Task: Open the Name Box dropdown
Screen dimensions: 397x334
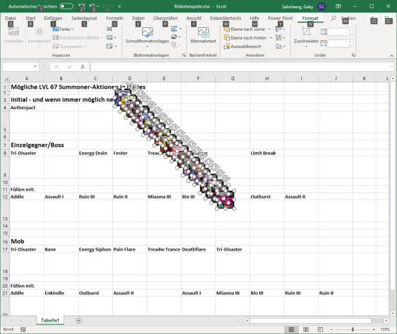Action: pyautogui.click(x=35, y=67)
